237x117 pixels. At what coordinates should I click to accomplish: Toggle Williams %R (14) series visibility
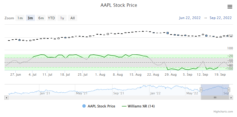tap(141, 106)
